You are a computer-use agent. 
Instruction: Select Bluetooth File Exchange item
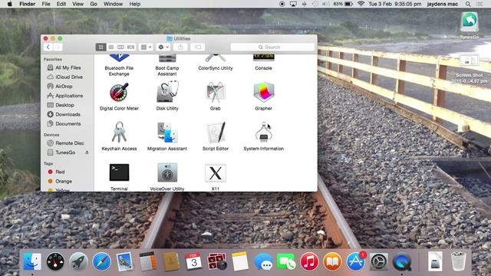pos(119,66)
